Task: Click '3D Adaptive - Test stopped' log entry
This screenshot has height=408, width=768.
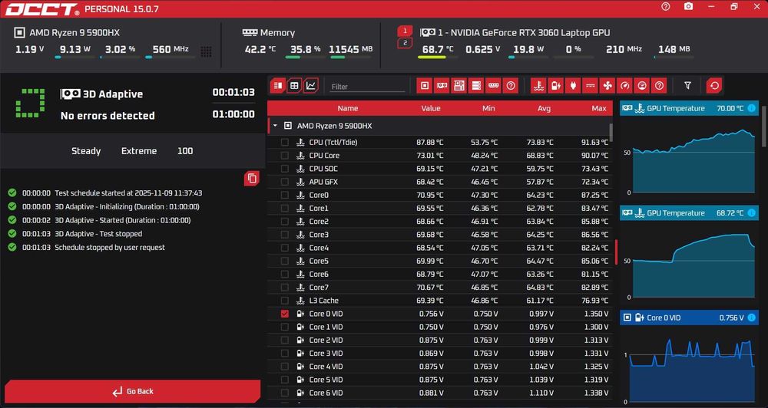Action: click(x=98, y=234)
